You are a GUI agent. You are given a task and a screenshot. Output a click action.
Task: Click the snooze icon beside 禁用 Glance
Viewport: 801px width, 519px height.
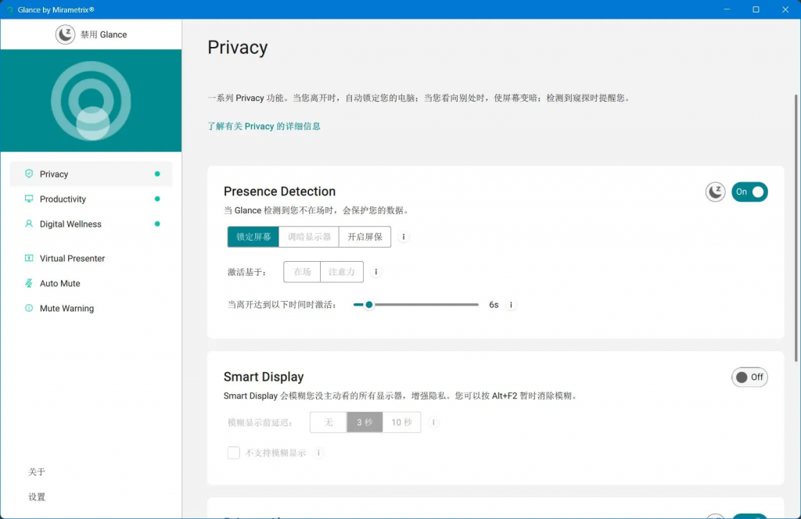(x=65, y=34)
